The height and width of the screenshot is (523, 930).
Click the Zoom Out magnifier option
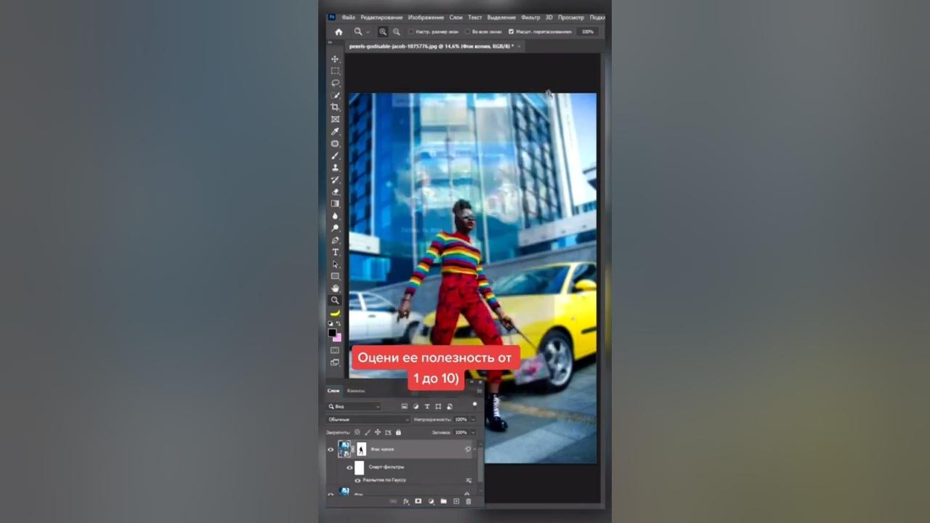tap(397, 32)
